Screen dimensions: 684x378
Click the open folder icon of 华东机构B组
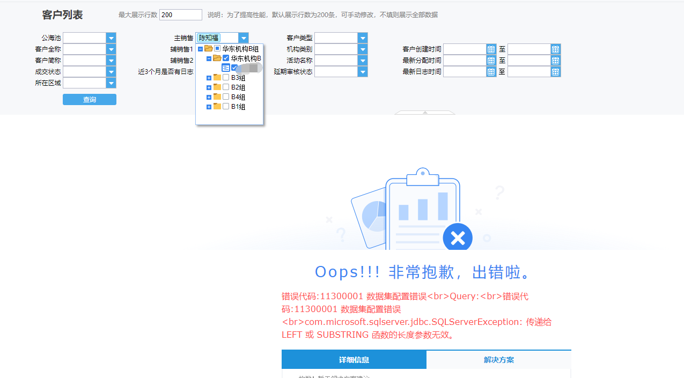click(x=209, y=49)
